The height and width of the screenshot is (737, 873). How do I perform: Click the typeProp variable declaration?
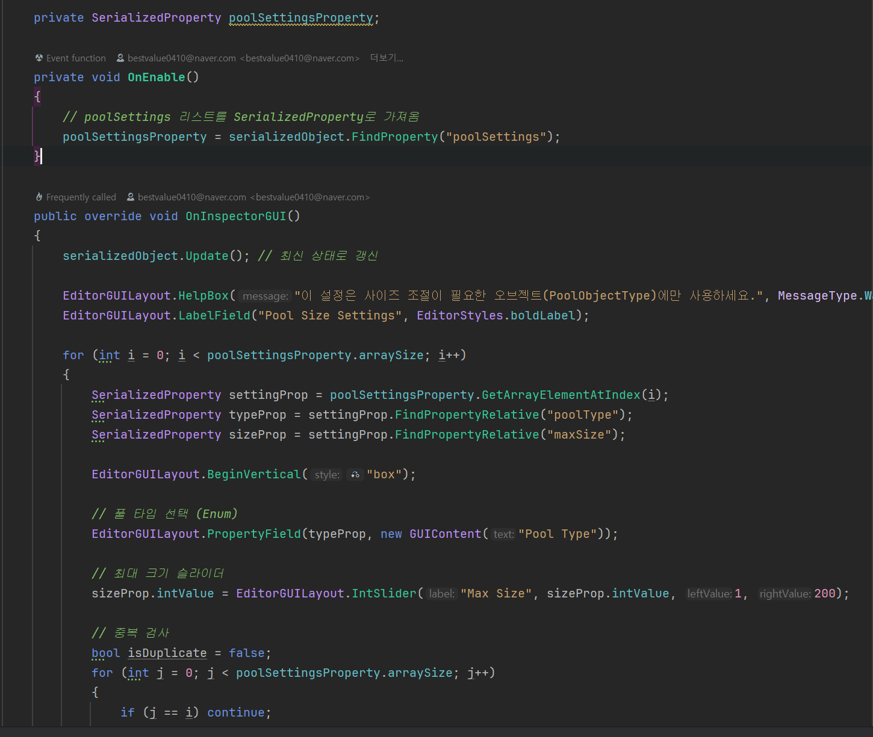(x=258, y=415)
